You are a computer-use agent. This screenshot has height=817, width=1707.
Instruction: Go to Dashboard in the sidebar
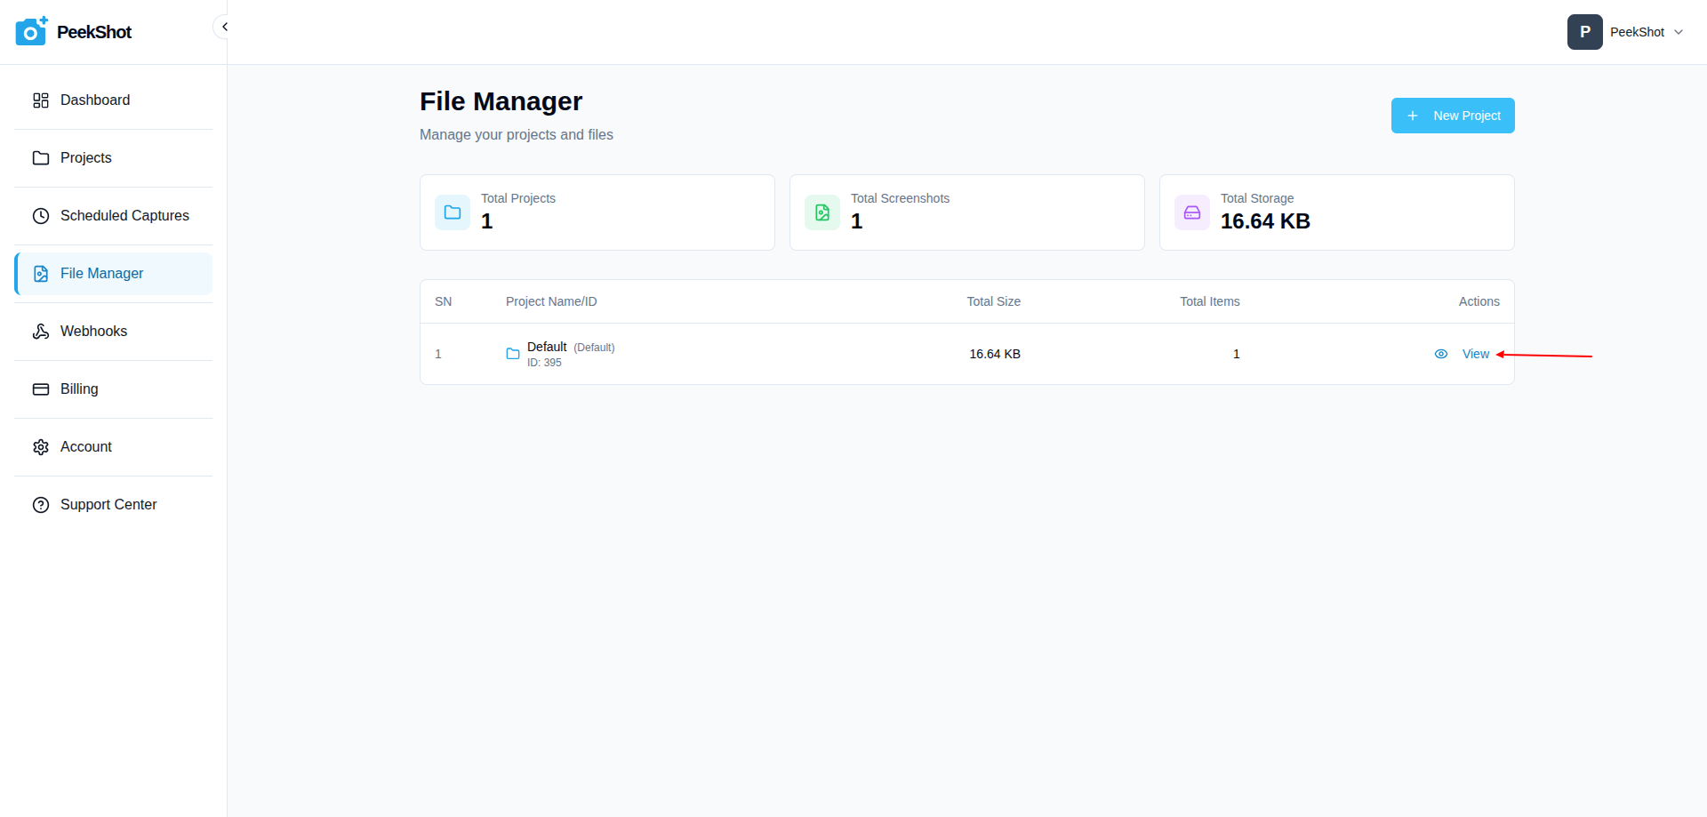[95, 100]
